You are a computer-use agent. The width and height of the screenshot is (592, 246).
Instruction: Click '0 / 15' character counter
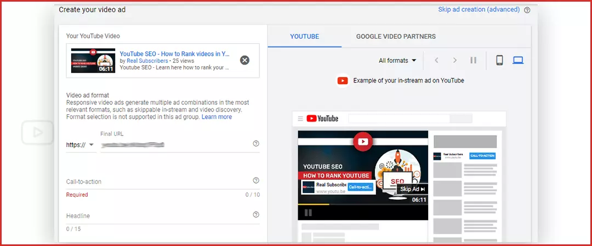tap(73, 229)
